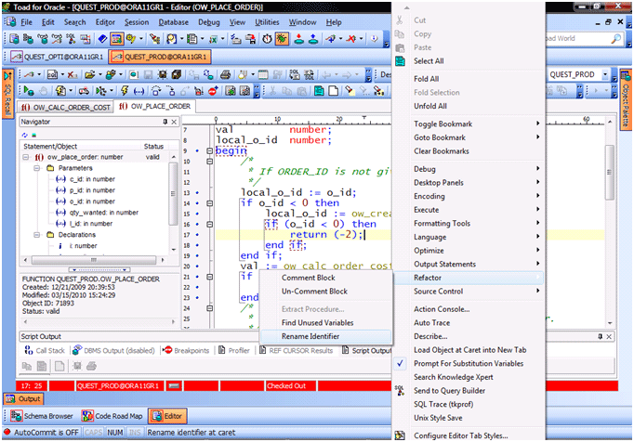Toggle the code fold box at line 9
The height and width of the screenshot is (442, 634).
pos(209,150)
